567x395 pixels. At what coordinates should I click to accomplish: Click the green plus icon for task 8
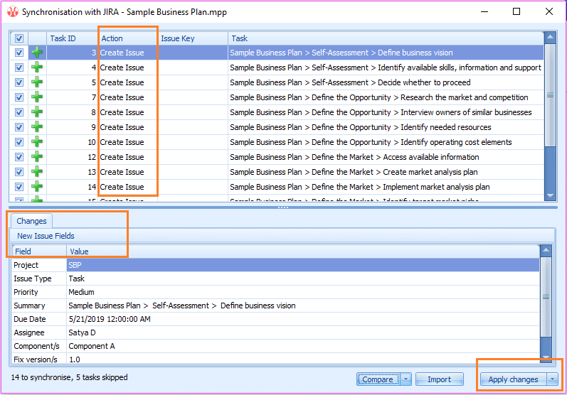tap(37, 112)
